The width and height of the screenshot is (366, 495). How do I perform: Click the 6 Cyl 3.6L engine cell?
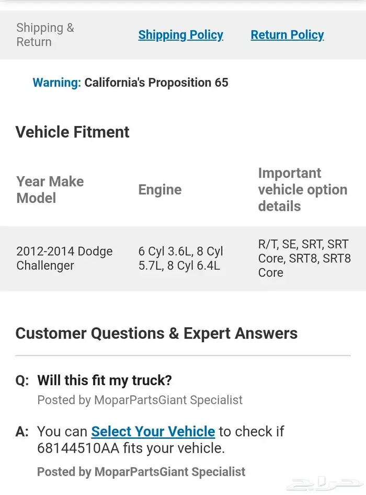[180, 258]
